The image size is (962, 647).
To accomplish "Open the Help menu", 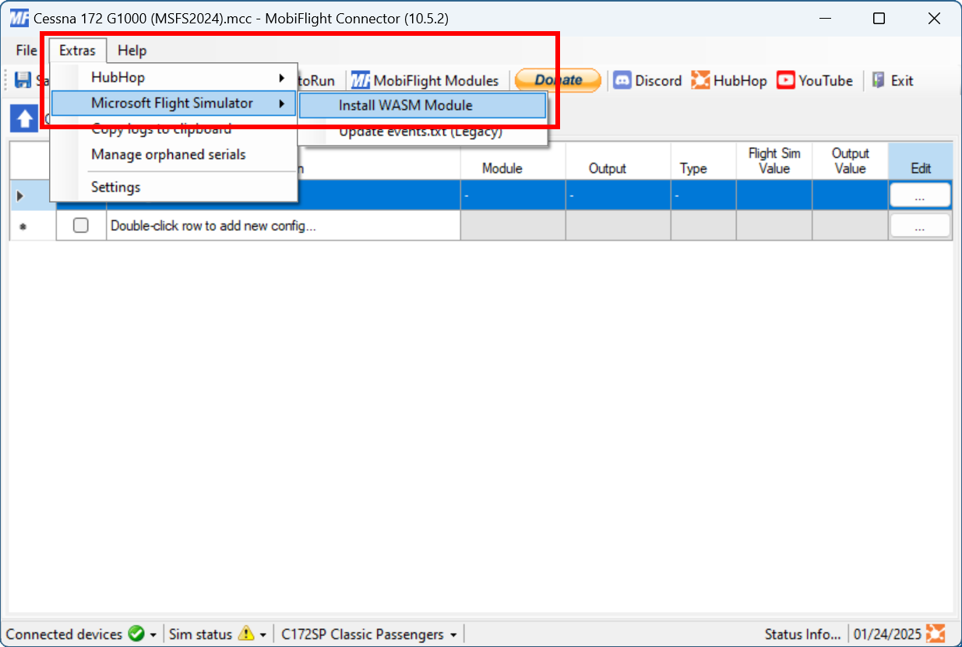I will pyautogui.click(x=132, y=51).
